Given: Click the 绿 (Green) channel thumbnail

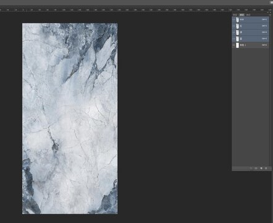Looking at the screenshot, I should pyautogui.click(x=237, y=32).
